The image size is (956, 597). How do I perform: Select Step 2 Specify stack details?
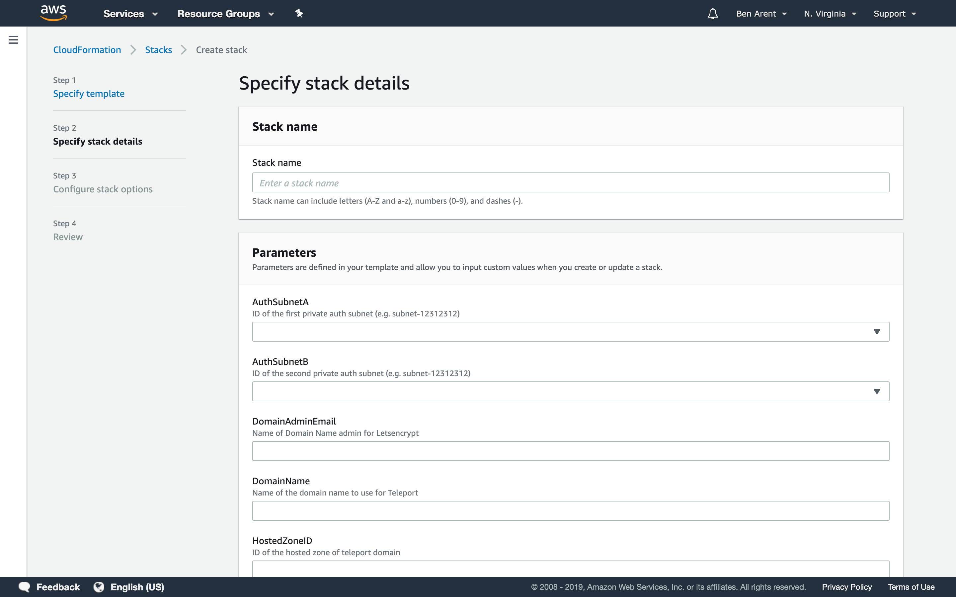pyautogui.click(x=98, y=141)
